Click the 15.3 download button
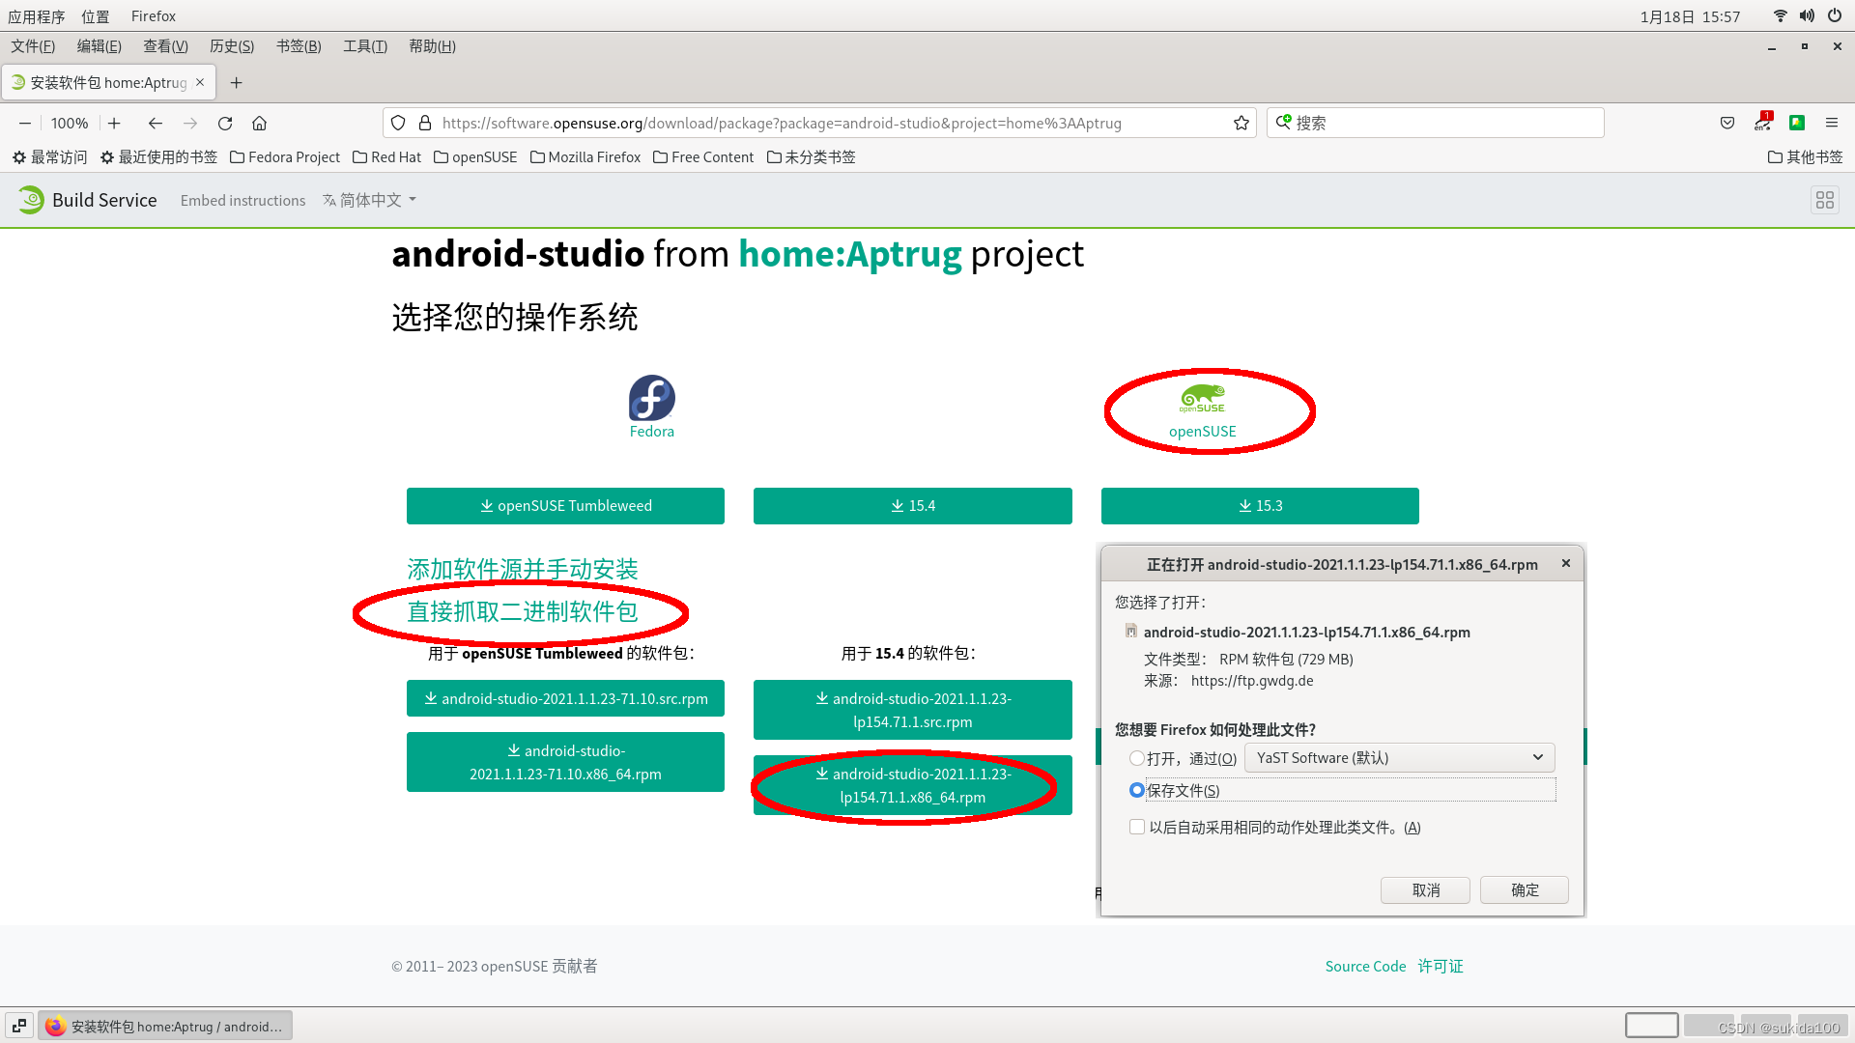The image size is (1855, 1043). pyautogui.click(x=1260, y=506)
